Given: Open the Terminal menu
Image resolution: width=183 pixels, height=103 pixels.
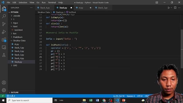Looking at the screenshot, I should pos(52,3).
